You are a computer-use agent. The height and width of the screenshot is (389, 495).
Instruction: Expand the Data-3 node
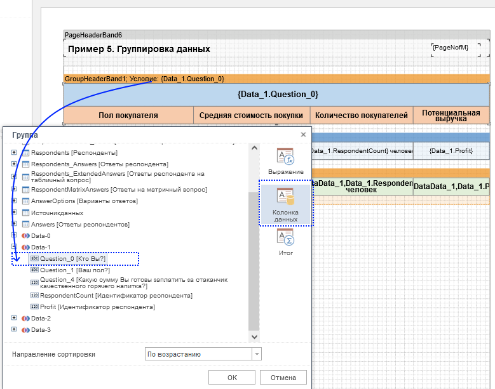pyautogui.click(x=15, y=330)
